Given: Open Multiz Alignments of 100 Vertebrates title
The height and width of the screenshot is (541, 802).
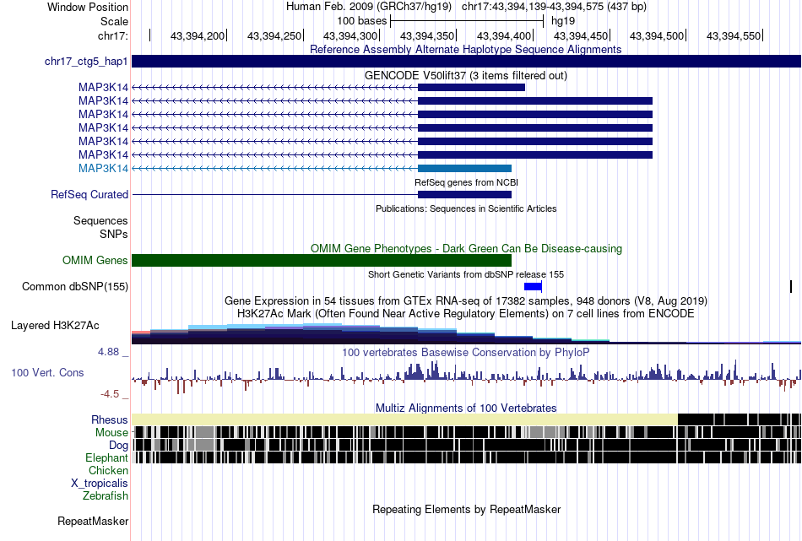Looking at the screenshot, I should [x=466, y=408].
